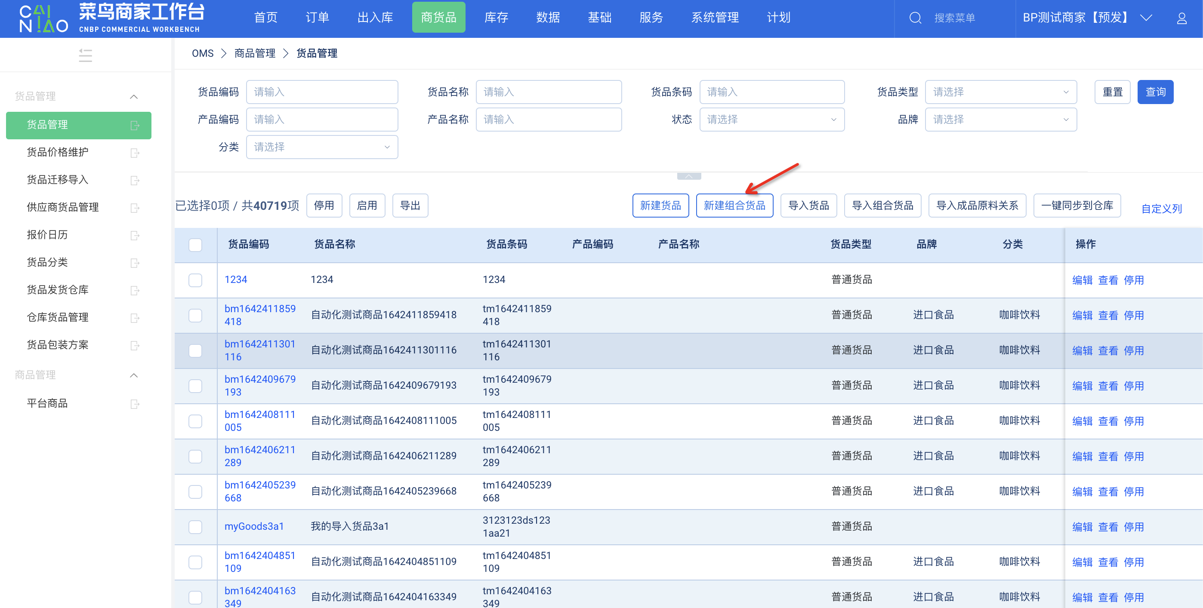Click the 新建组合货品 button
The width and height of the screenshot is (1203, 608).
point(734,206)
